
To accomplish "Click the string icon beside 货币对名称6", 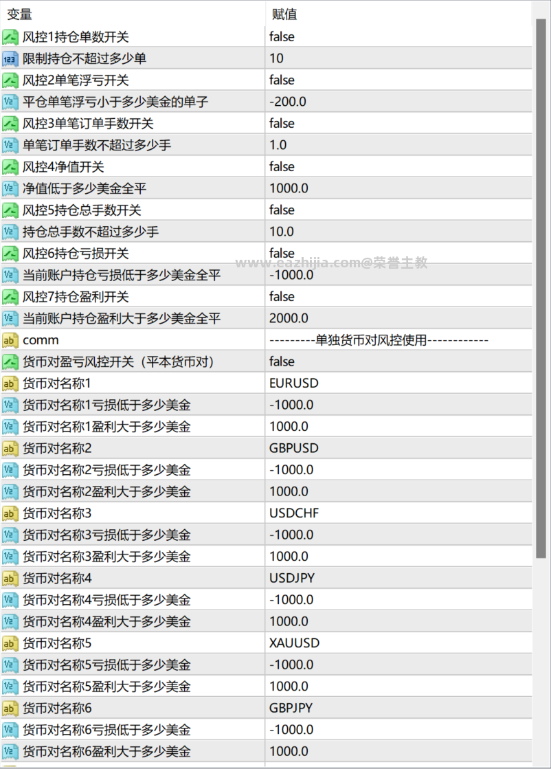I will pyautogui.click(x=10, y=709).
